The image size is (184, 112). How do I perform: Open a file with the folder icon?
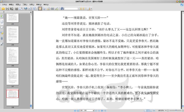point(3,9)
